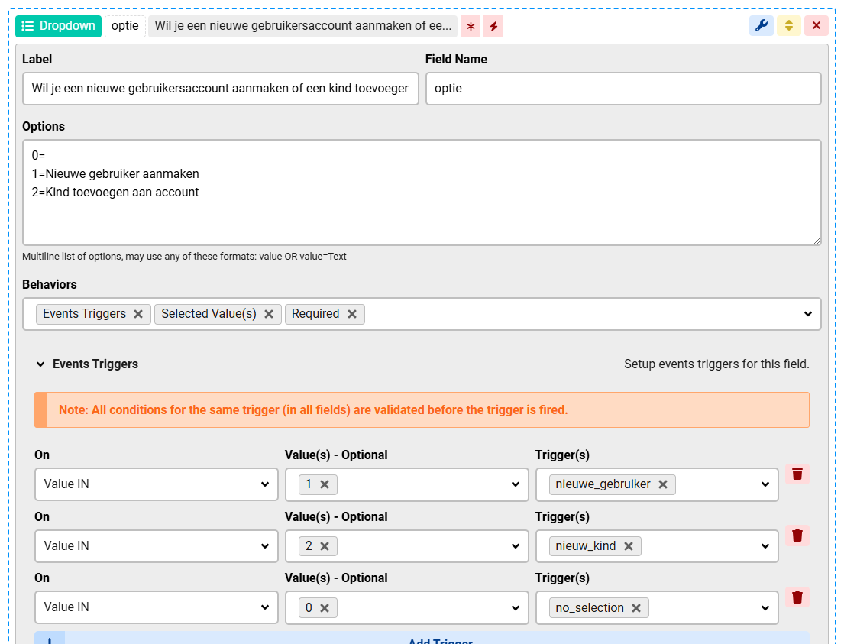Delete the no_selection trigger row
844x644 pixels.
(x=797, y=597)
